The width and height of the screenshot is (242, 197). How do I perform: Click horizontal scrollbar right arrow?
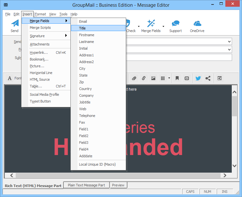point(225,175)
